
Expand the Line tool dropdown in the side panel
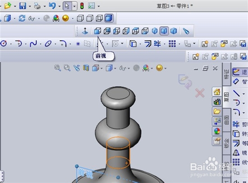coord(244,94)
